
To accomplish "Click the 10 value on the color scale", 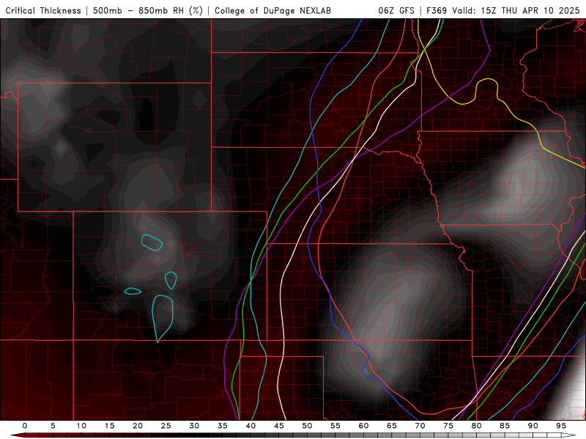I will [x=81, y=426].
